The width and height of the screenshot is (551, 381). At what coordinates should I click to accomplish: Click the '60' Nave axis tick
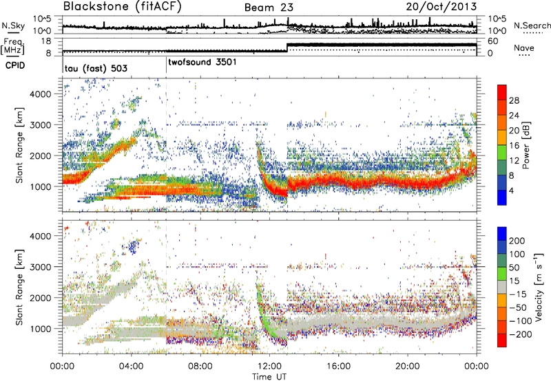[x=492, y=41]
